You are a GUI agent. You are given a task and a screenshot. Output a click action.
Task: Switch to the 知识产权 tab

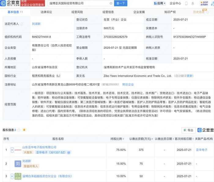click(x=170, y=12)
